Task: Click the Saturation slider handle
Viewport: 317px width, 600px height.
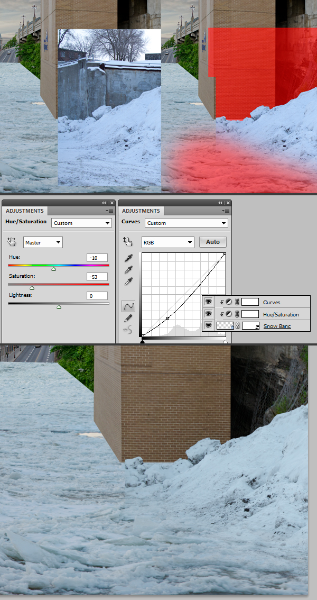Action: [32, 288]
